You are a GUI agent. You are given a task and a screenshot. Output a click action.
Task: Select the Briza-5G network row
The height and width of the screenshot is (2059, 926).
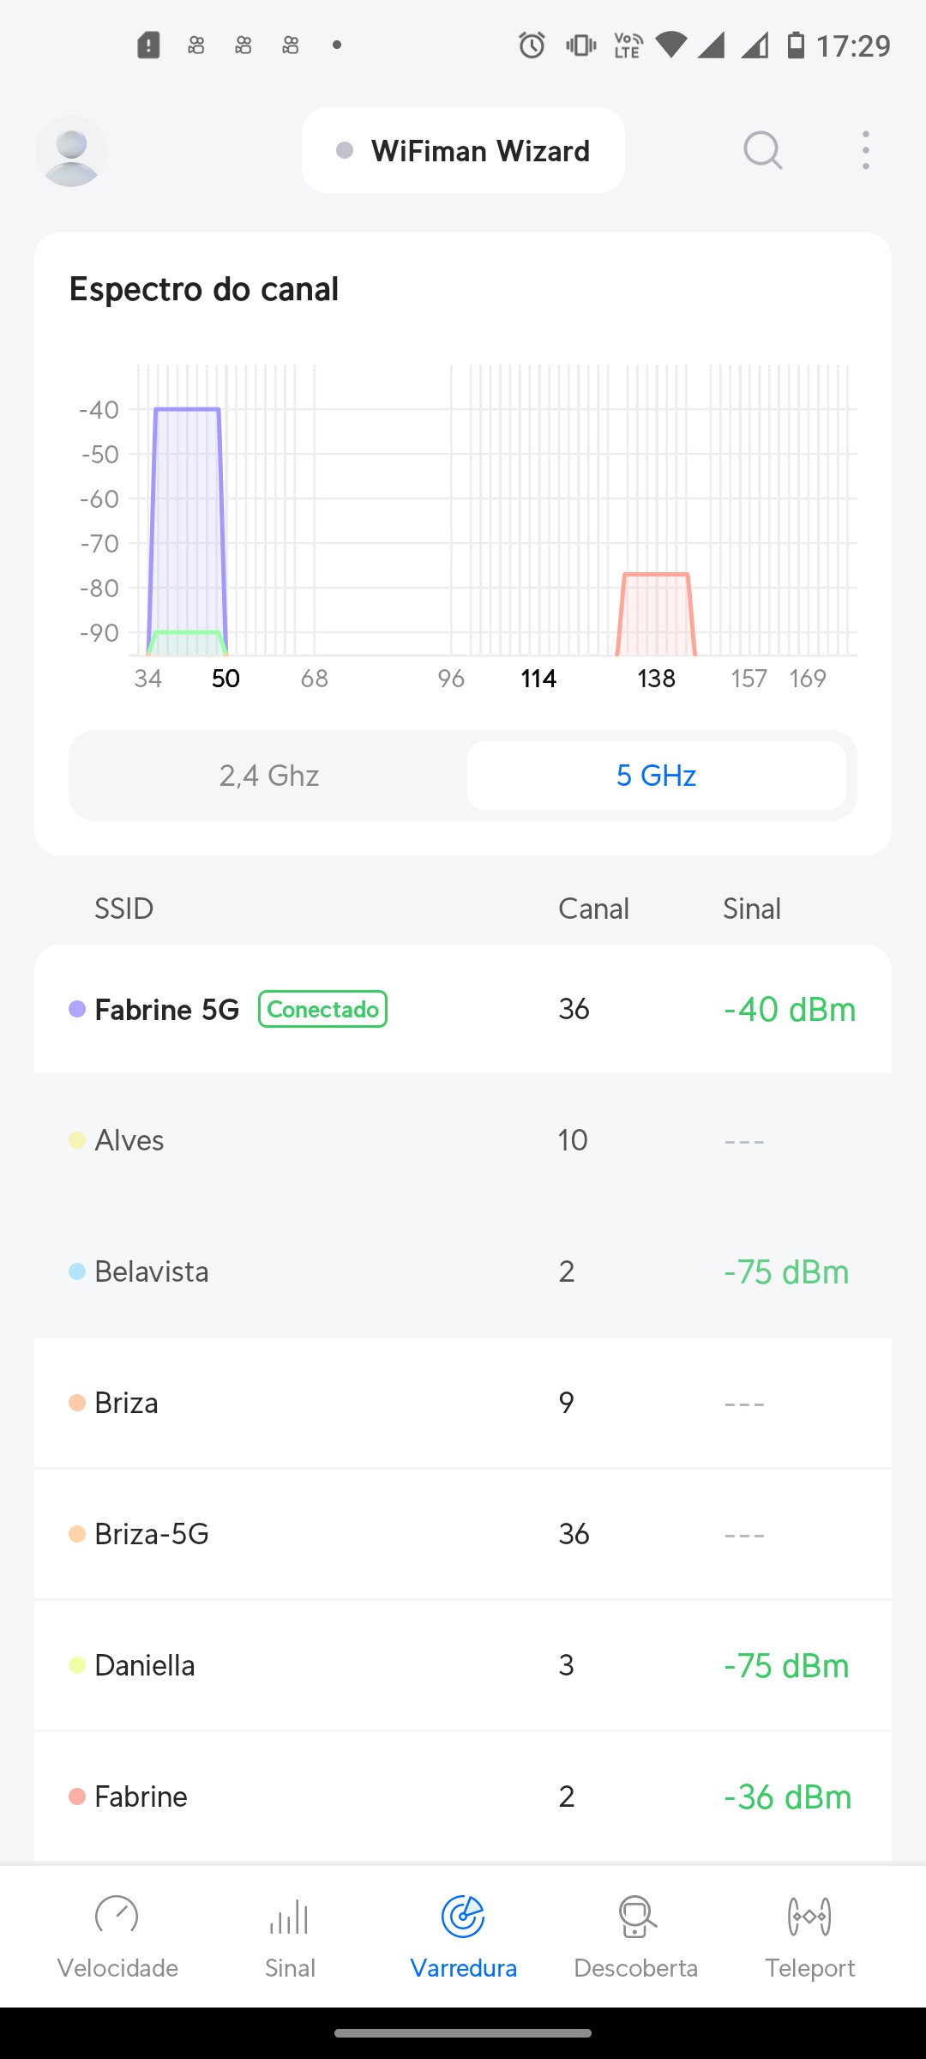click(463, 1534)
